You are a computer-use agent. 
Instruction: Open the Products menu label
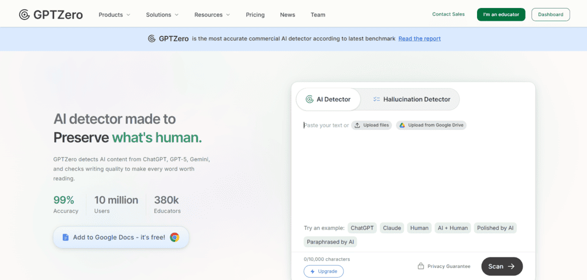pyautogui.click(x=110, y=15)
